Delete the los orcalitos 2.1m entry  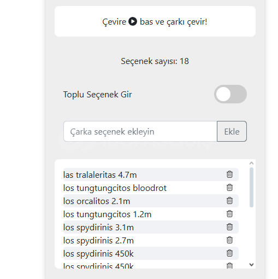[x=229, y=201]
